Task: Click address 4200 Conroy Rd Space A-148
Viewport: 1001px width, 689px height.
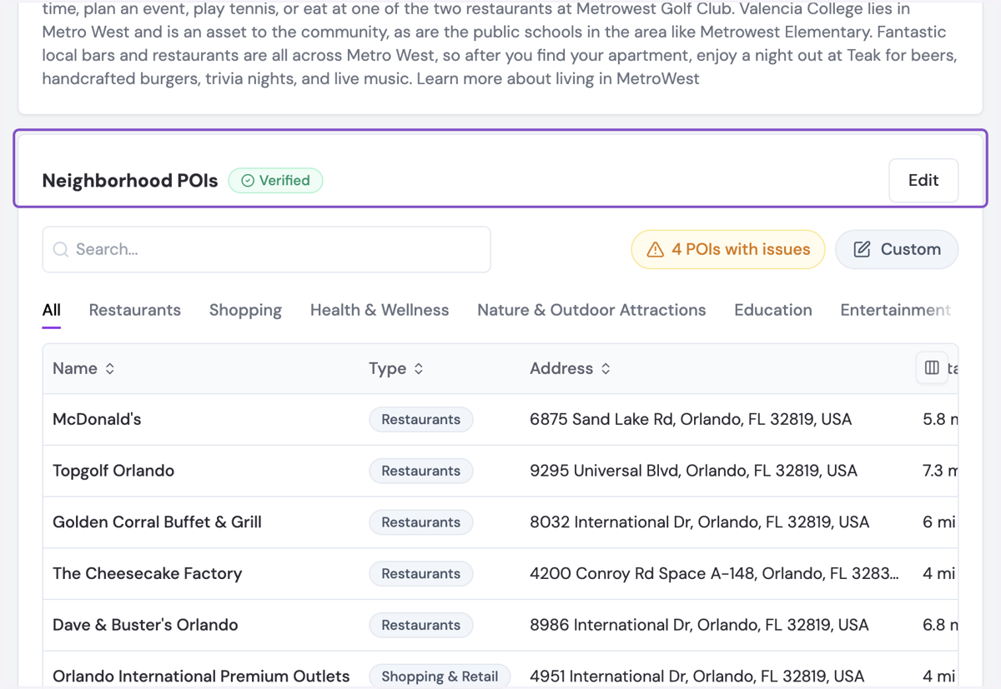Action: point(714,573)
